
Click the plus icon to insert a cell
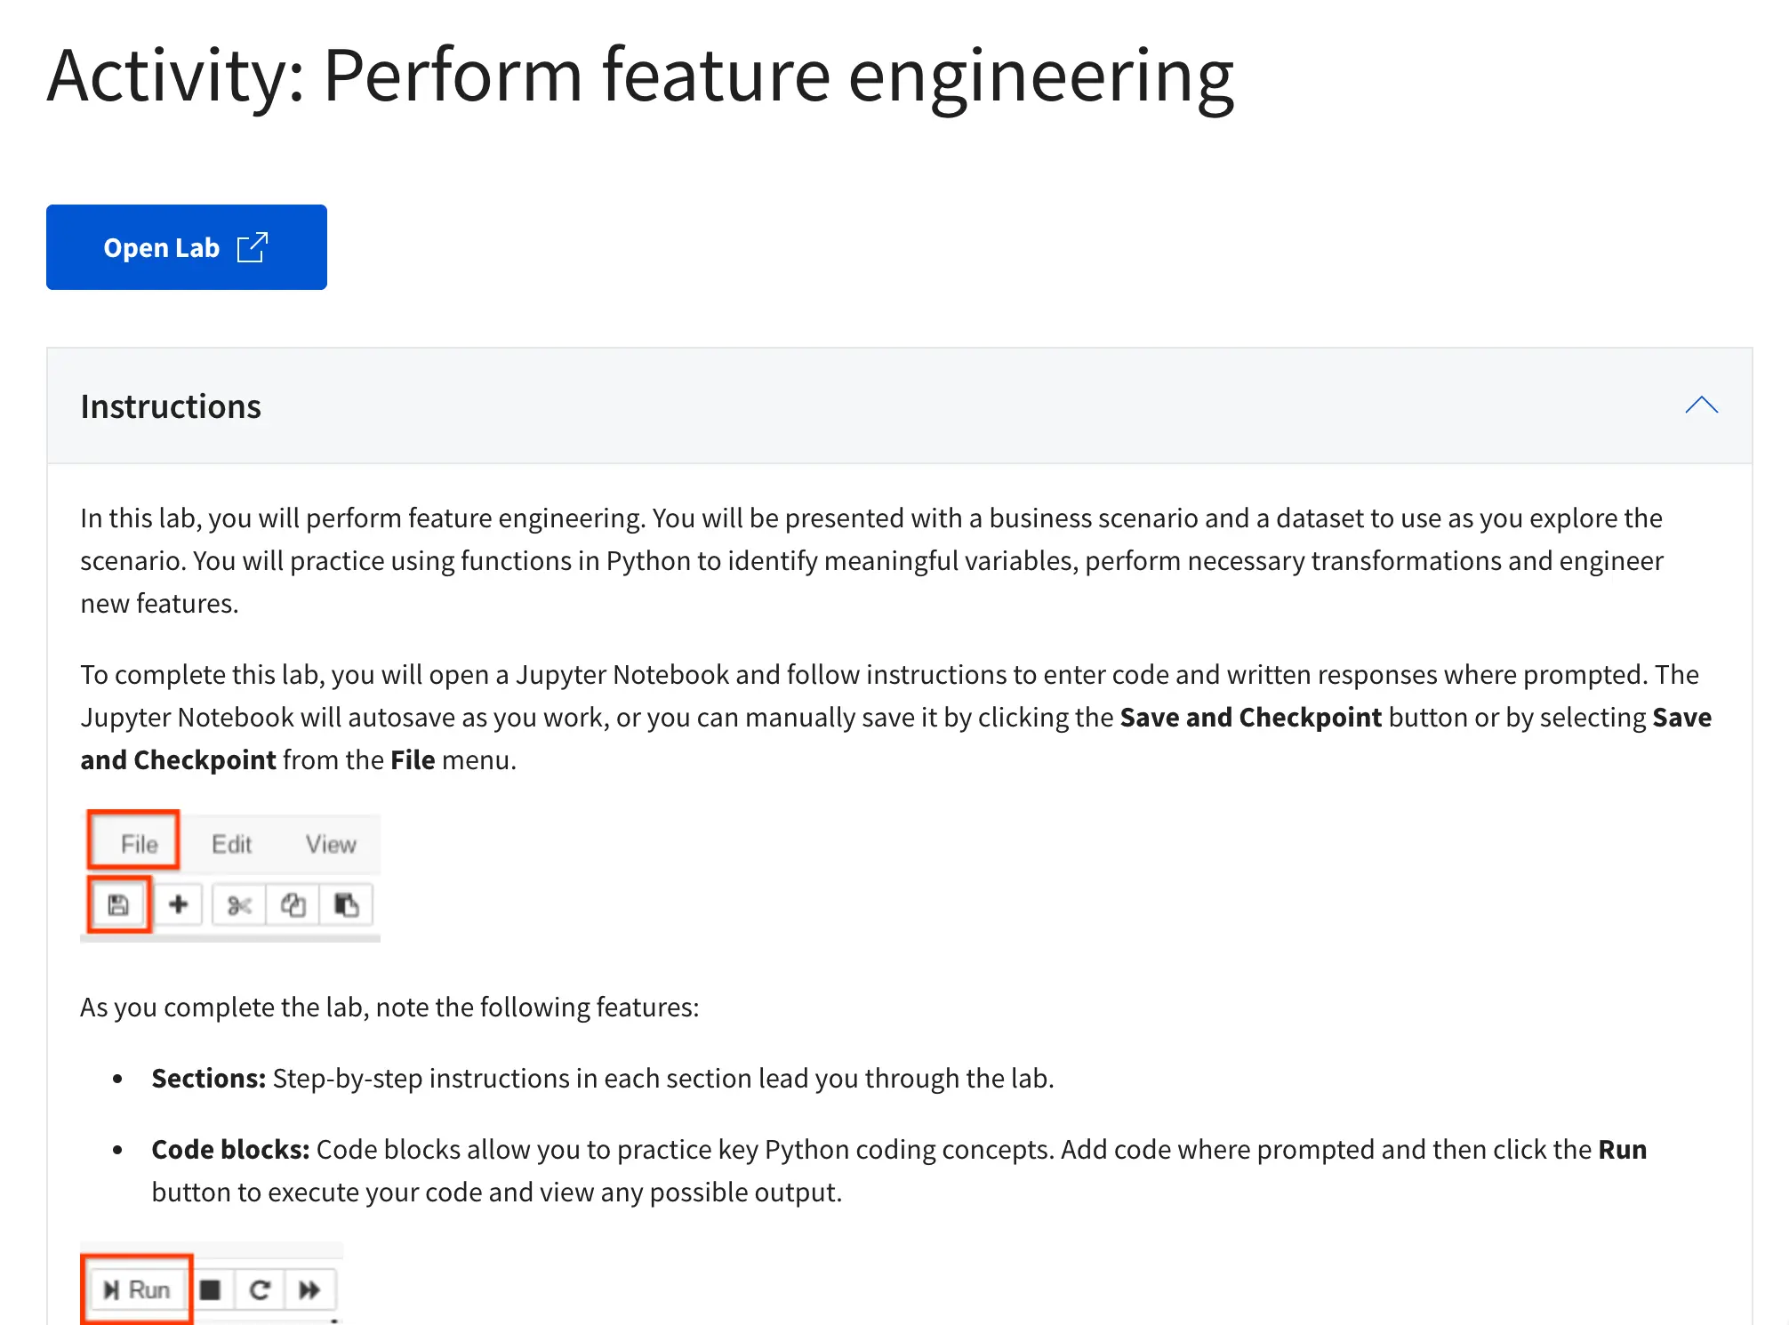pos(178,905)
